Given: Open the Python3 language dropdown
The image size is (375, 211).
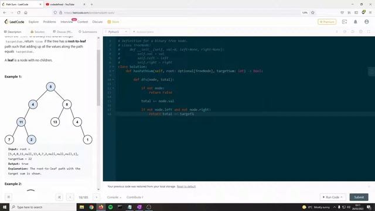Looking at the screenshot, I should pos(116,32).
